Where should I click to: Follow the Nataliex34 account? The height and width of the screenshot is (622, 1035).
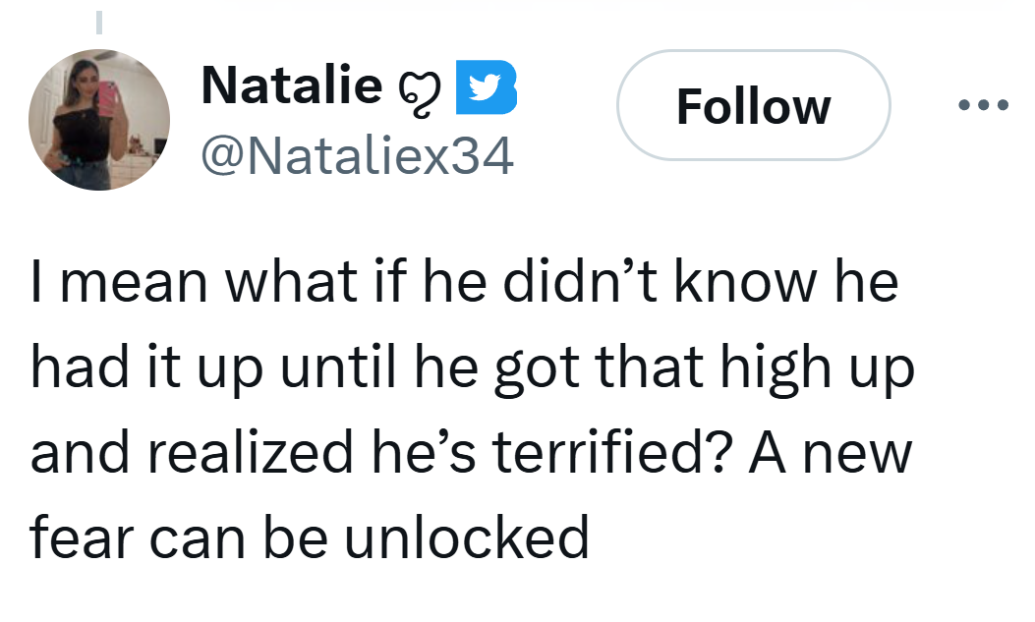(753, 106)
